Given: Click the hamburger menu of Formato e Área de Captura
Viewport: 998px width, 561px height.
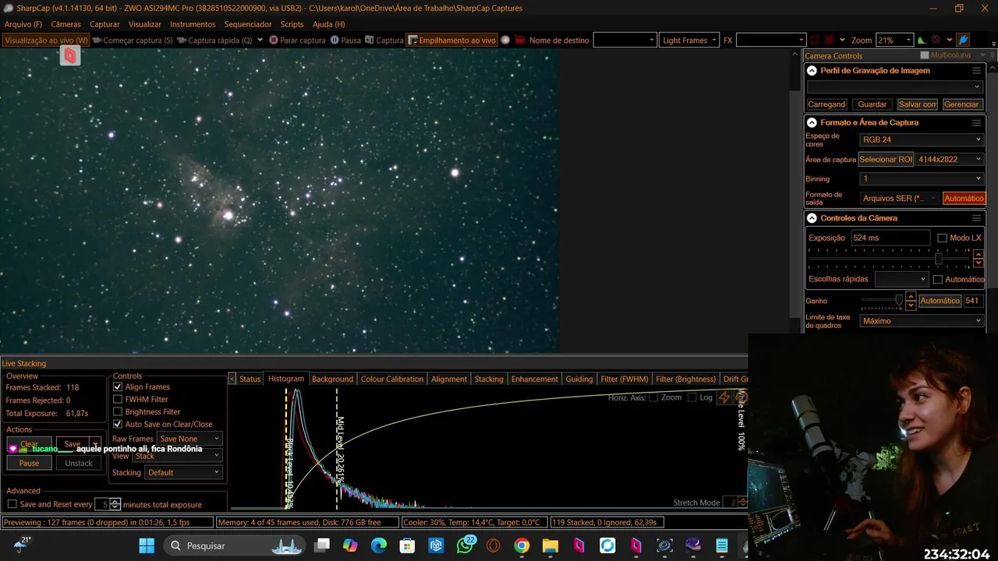Looking at the screenshot, I should coord(976,122).
